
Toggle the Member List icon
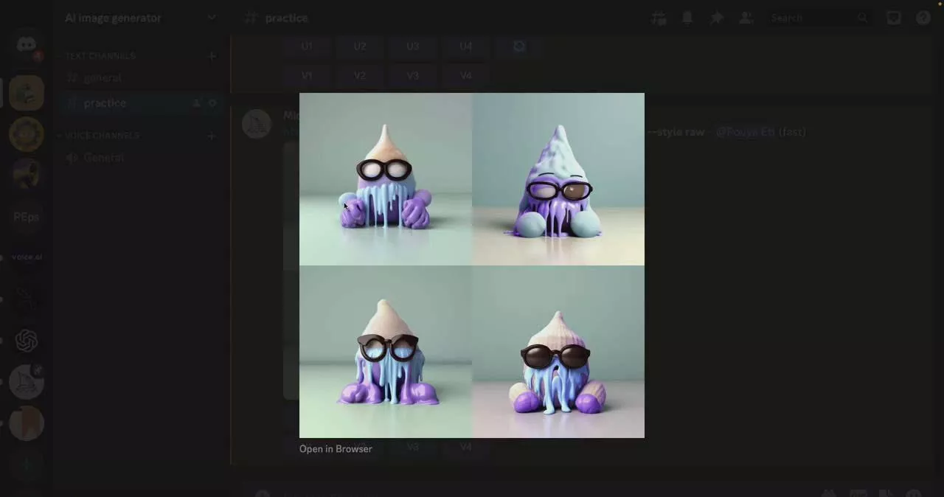click(746, 18)
